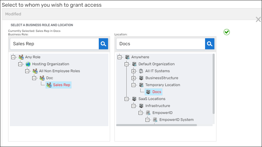Click the Any Role people icon
Screen dimensions: 262x147
point(21,57)
